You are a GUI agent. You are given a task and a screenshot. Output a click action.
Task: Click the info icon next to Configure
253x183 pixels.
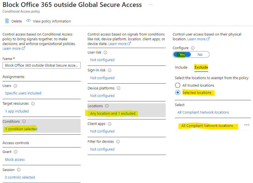tap(193, 48)
